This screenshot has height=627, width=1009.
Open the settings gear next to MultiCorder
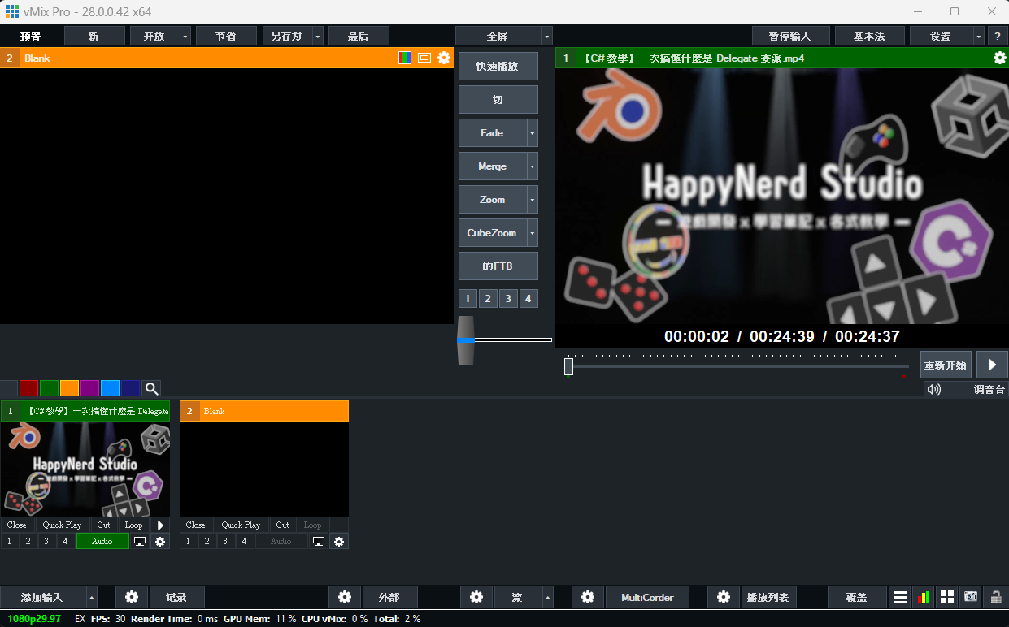588,597
